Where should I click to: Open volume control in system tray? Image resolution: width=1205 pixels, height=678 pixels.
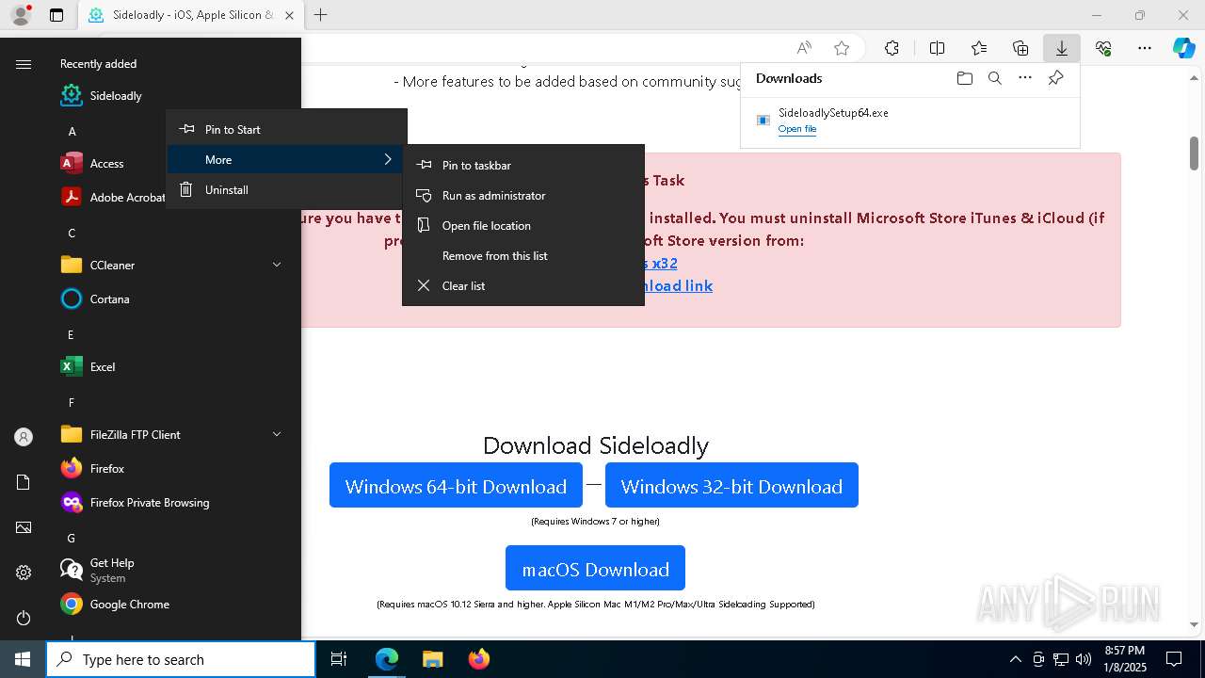(x=1083, y=659)
